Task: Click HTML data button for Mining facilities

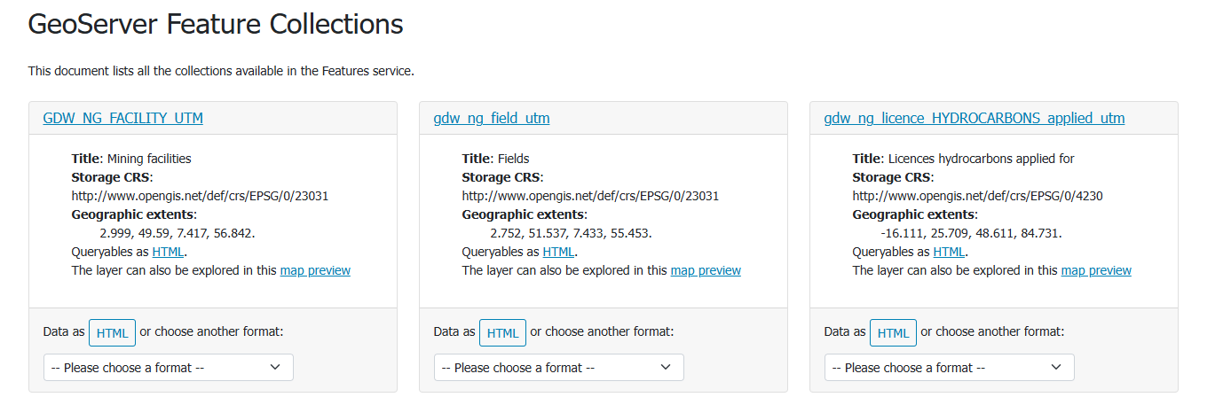Action: [x=112, y=333]
